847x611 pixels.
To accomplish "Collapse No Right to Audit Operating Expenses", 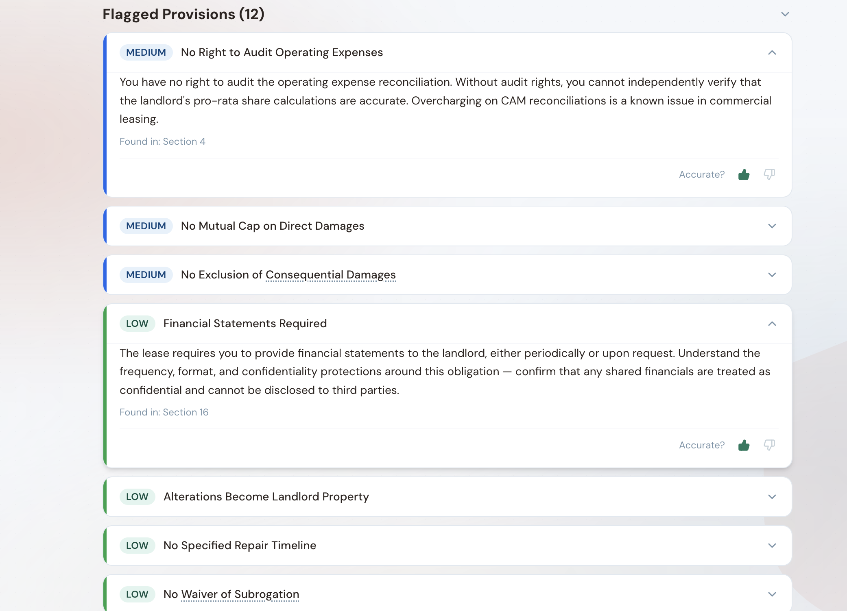I will [772, 53].
